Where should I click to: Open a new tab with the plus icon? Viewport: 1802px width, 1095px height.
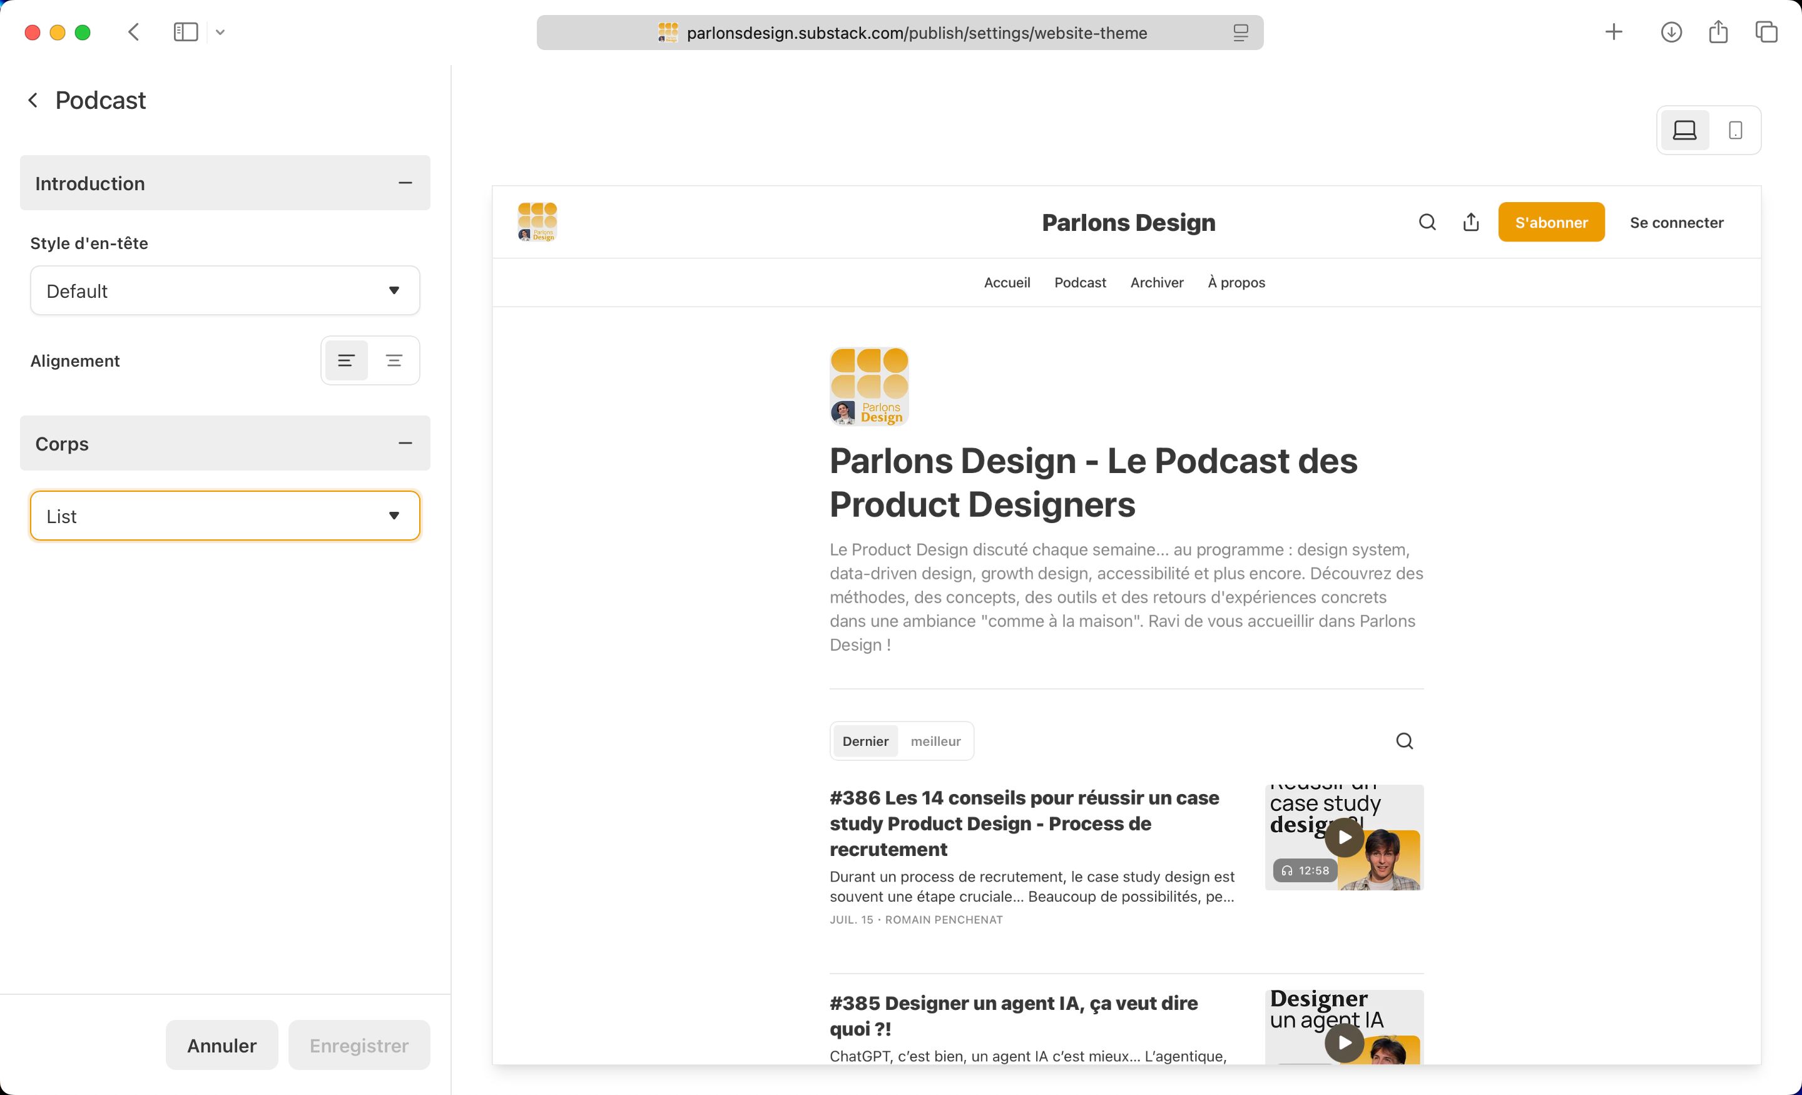(1613, 32)
